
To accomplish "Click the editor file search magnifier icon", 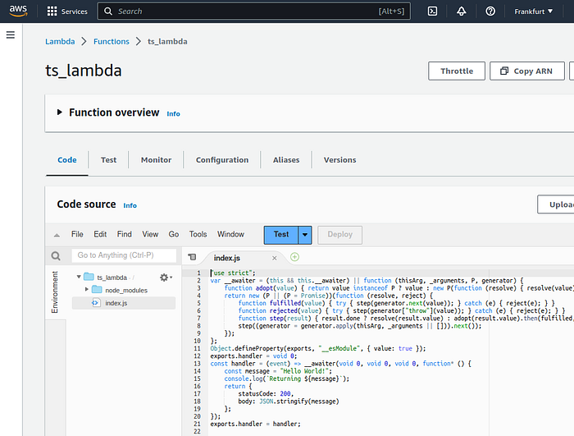I will [x=56, y=255].
